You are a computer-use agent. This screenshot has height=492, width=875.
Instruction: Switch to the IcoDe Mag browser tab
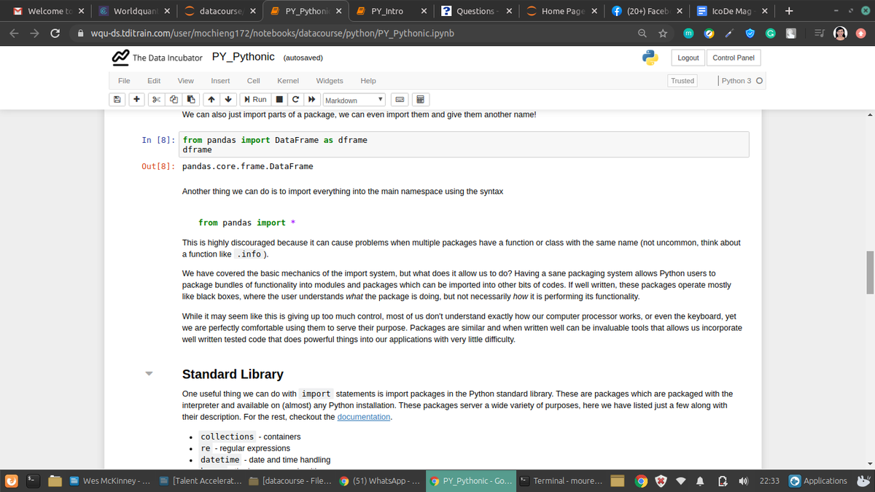point(731,12)
